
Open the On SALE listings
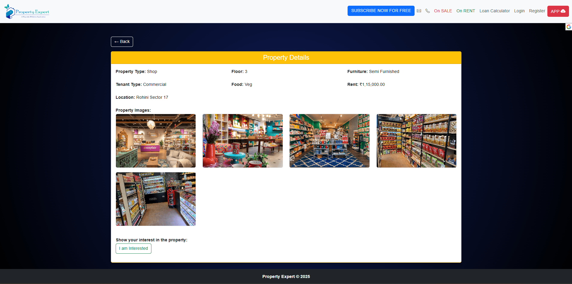point(443,11)
